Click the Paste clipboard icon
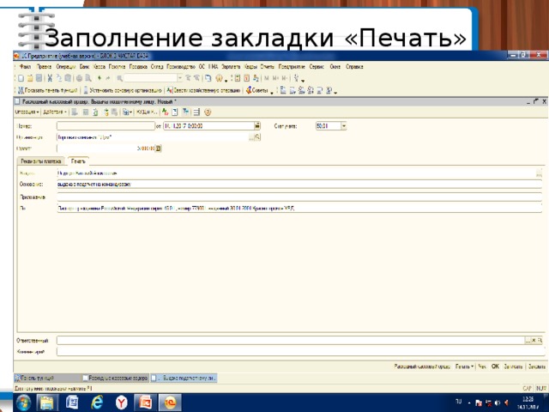This screenshot has width=549, height=412. pos(68,78)
